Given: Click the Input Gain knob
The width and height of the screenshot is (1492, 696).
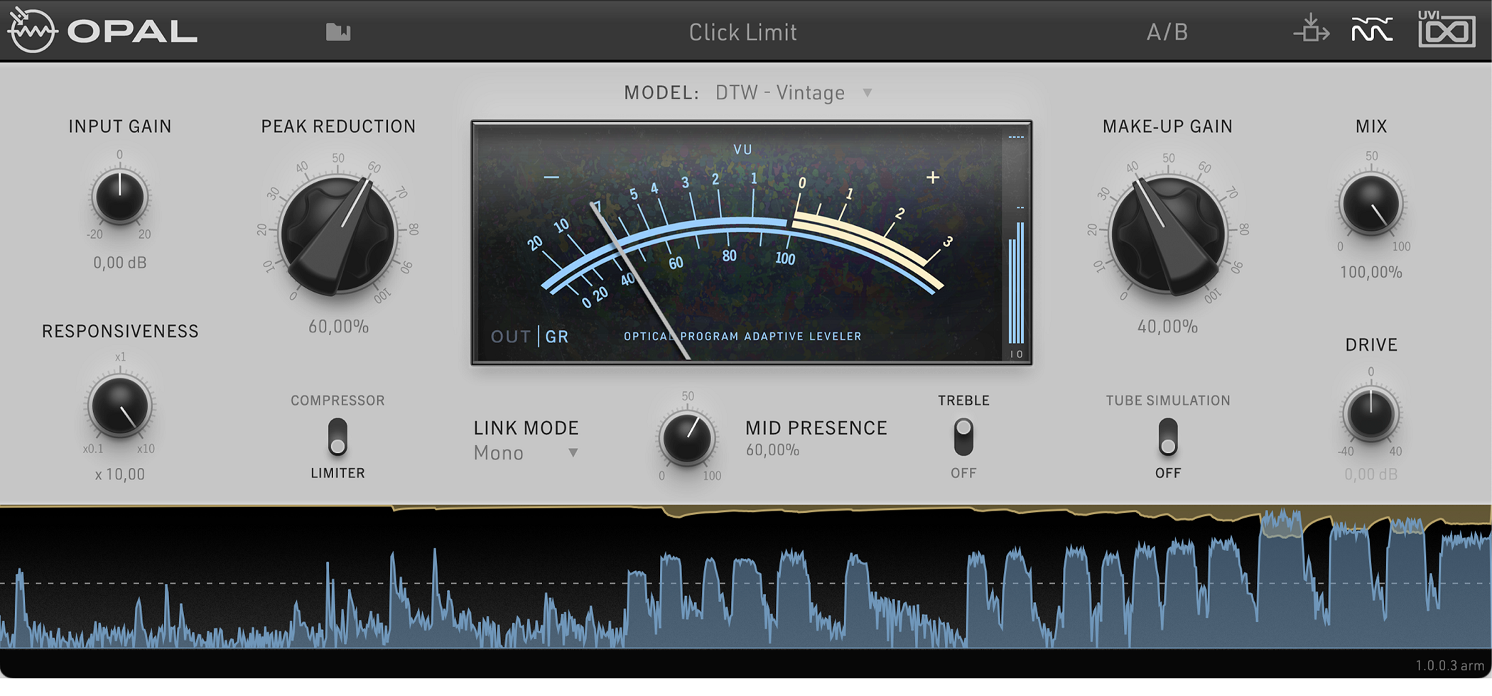Looking at the screenshot, I should 120,197.
